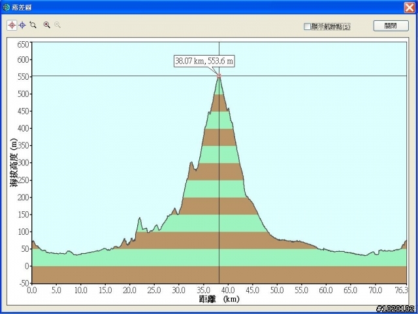Select the blue crosshair cursor tool
The height and width of the screenshot is (314, 418).
(23, 25)
